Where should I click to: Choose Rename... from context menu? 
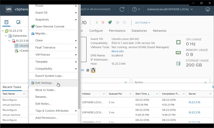[x=53, y=97]
